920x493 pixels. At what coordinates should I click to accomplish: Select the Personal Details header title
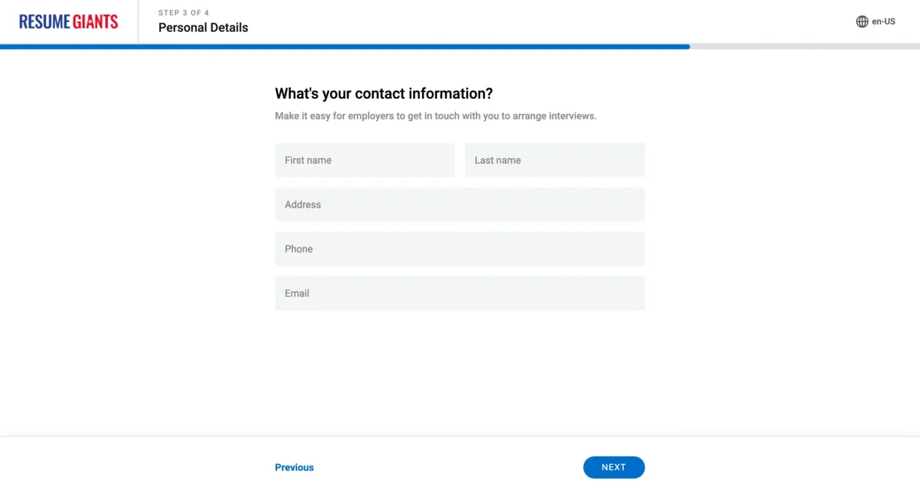(203, 27)
